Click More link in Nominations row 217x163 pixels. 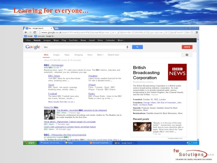coord(180,113)
